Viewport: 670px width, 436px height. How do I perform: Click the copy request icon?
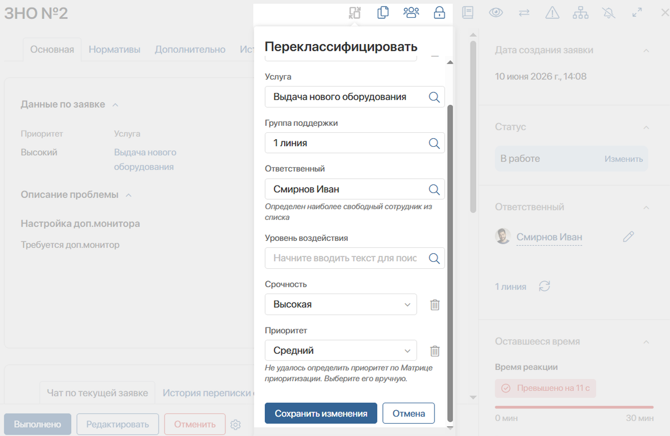[x=383, y=12]
